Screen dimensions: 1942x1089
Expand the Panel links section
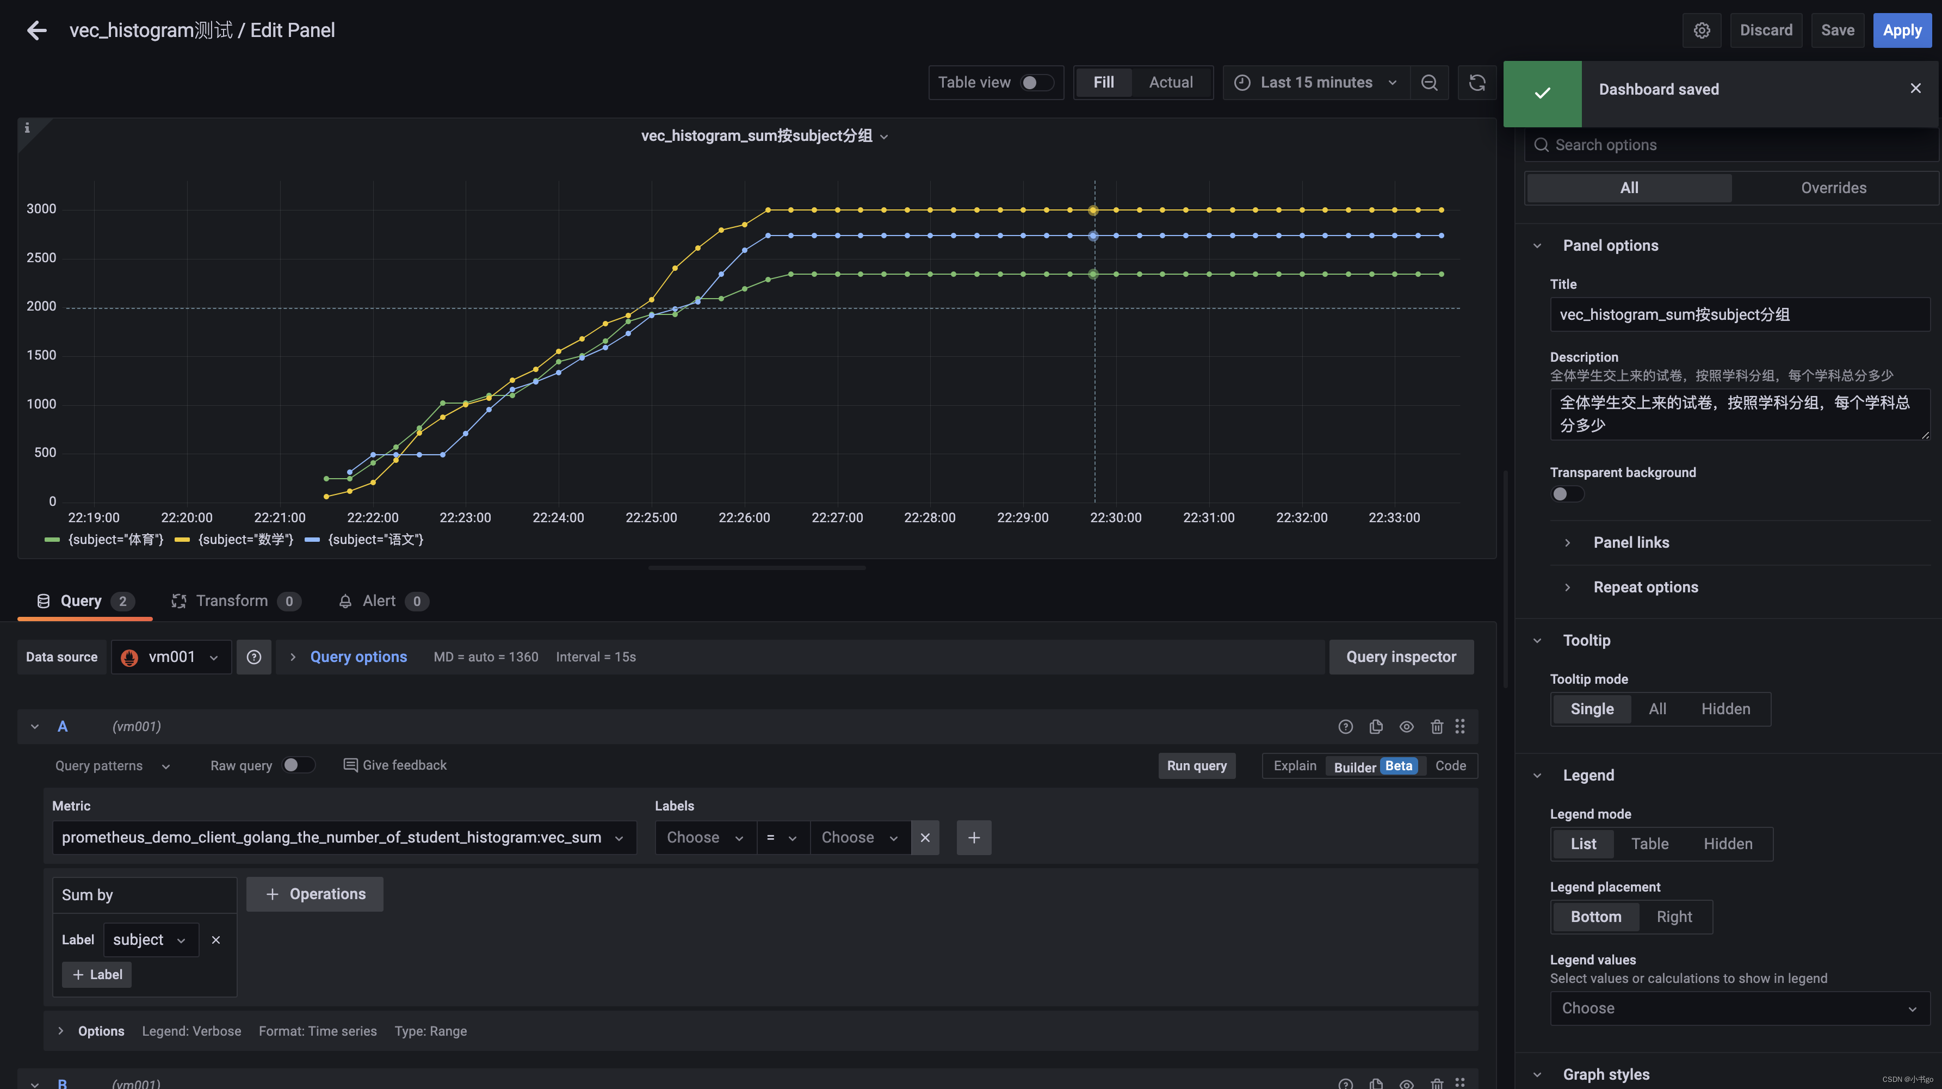[x=1631, y=542]
